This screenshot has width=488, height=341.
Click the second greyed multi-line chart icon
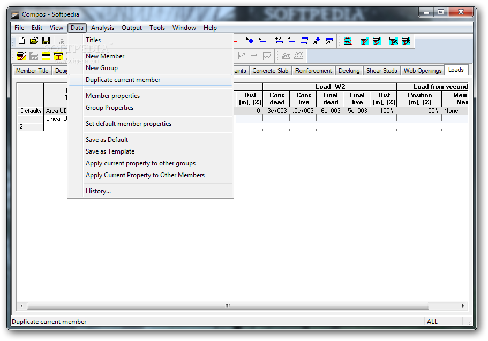298,56
